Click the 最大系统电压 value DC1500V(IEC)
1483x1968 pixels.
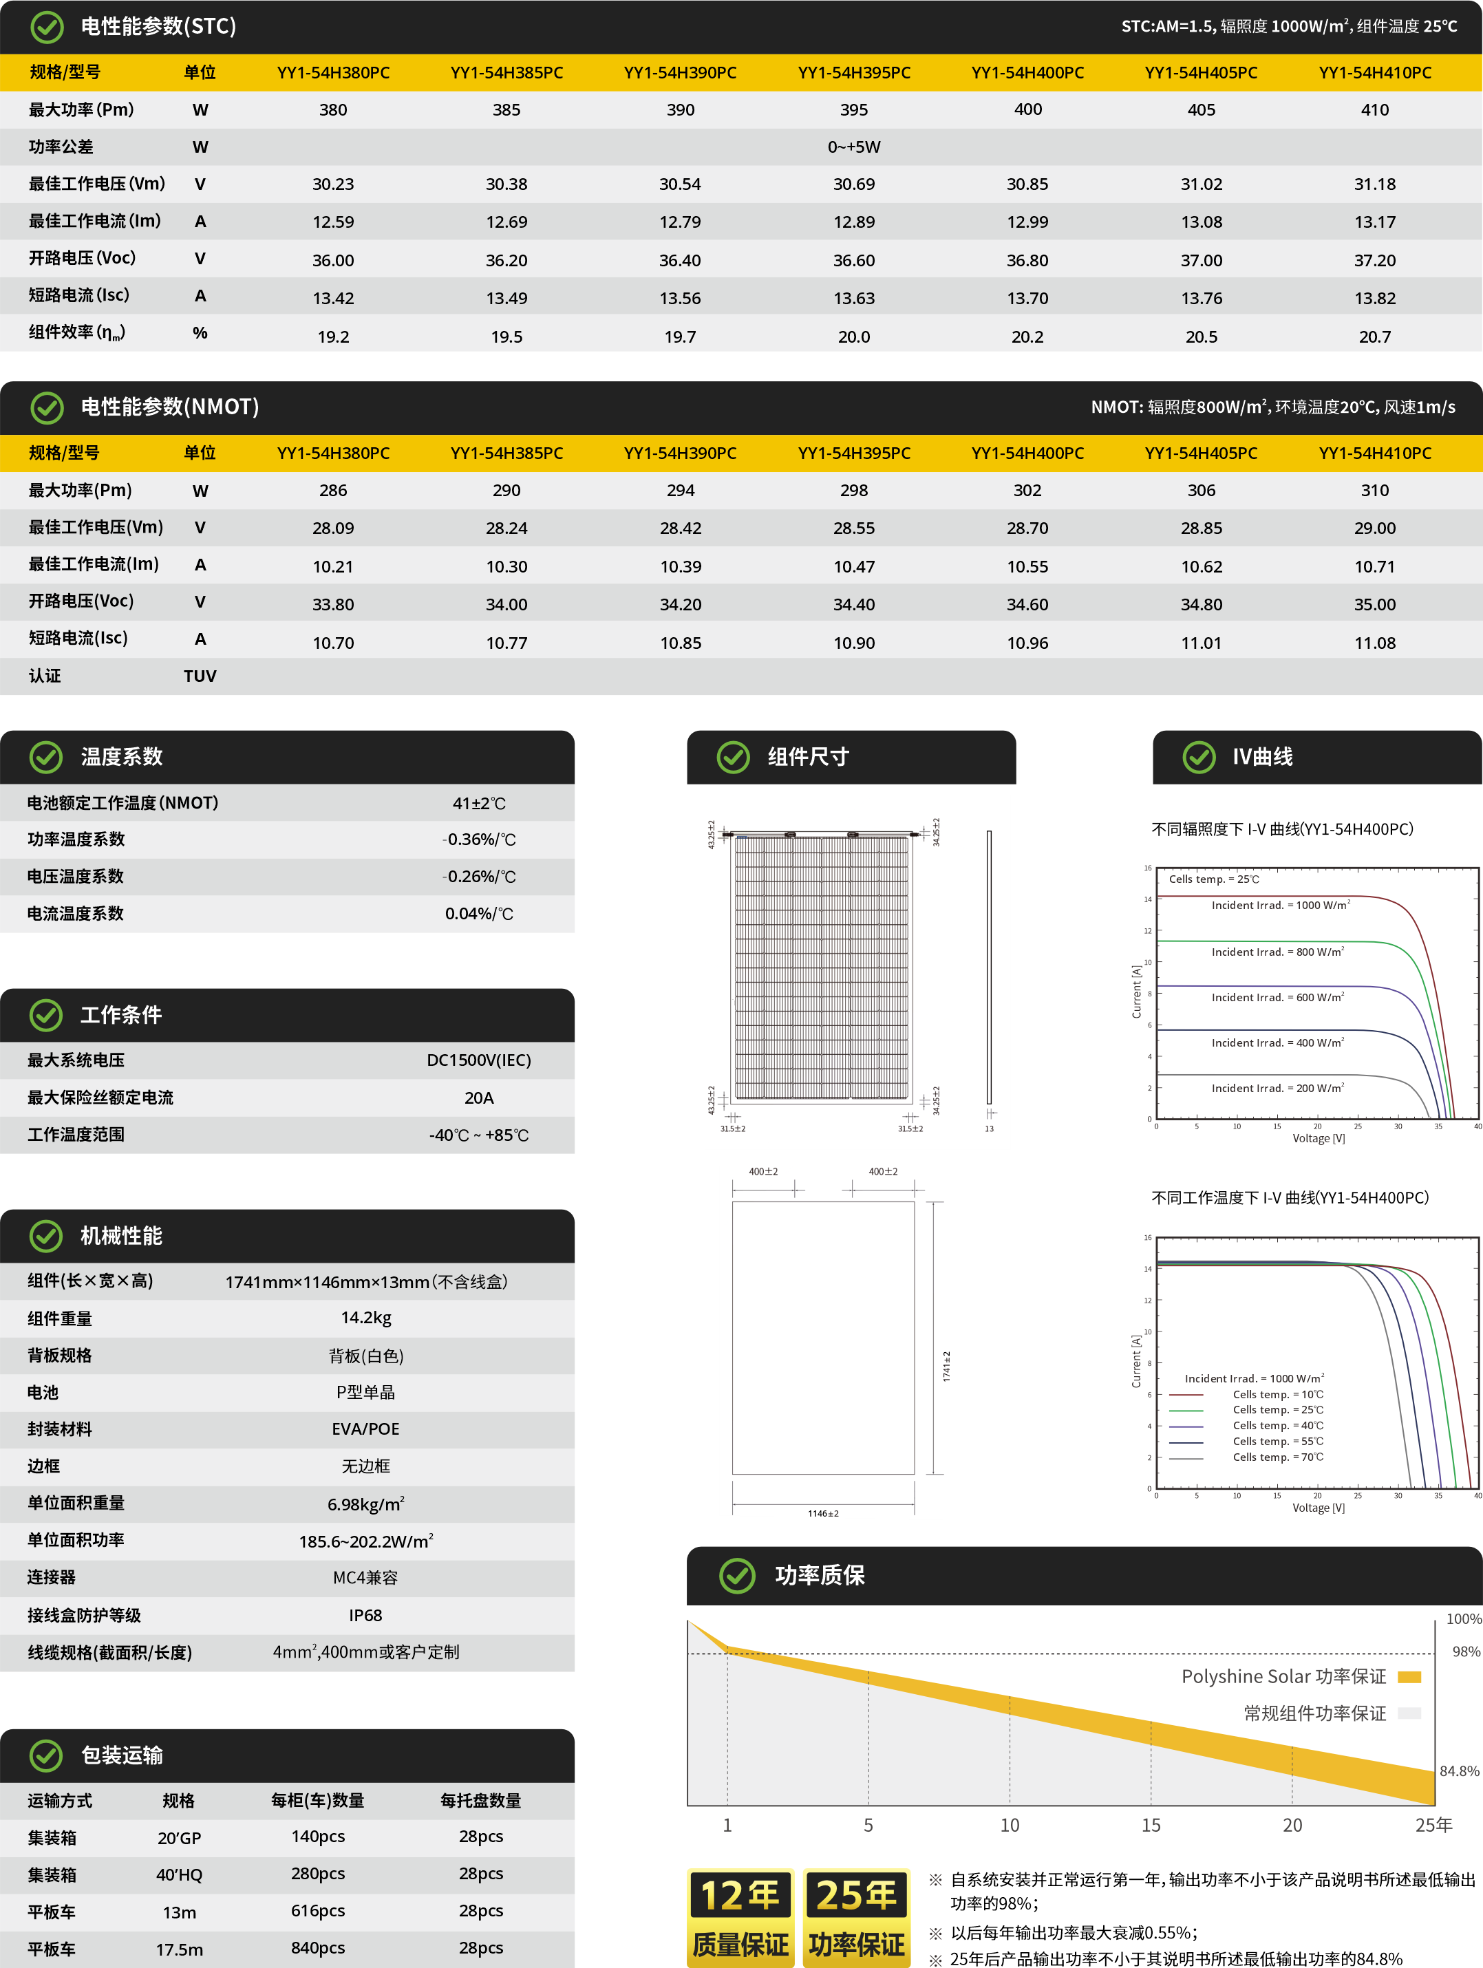click(480, 1060)
